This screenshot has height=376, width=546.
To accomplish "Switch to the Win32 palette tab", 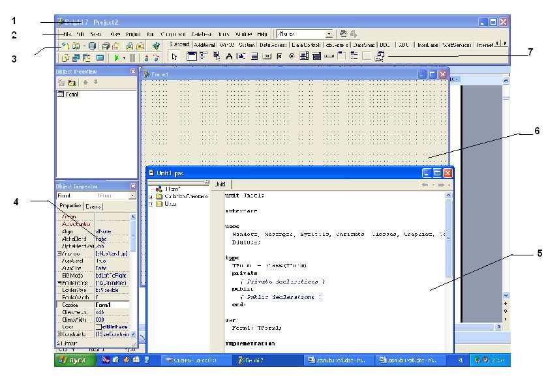I will click(x=227, y=45).
